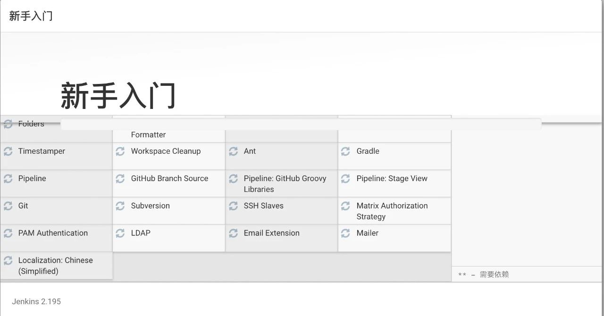Select the PAM Authentication plugin label
This screenshot has height=316, width=604.
pyautogui.click(x=53, y=233)
